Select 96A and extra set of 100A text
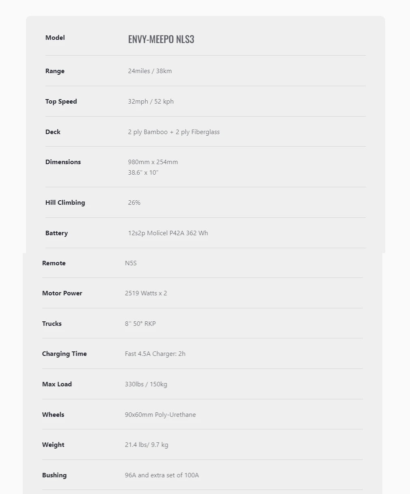This screenshot has height=494, width=410. [x=162, y=475]
